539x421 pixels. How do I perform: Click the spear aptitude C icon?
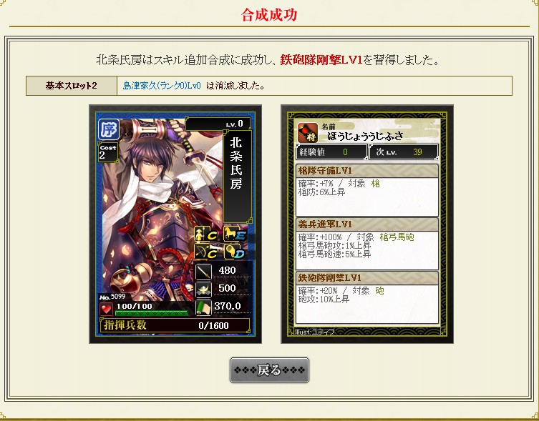206,234
